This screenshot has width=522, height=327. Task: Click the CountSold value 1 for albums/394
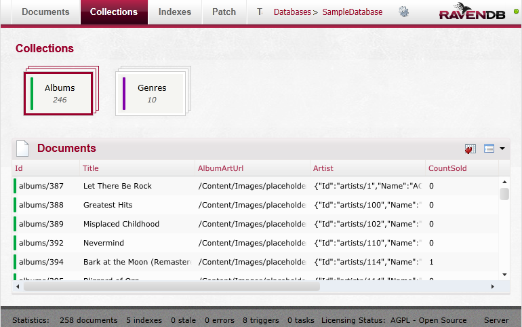click(431, 262)
